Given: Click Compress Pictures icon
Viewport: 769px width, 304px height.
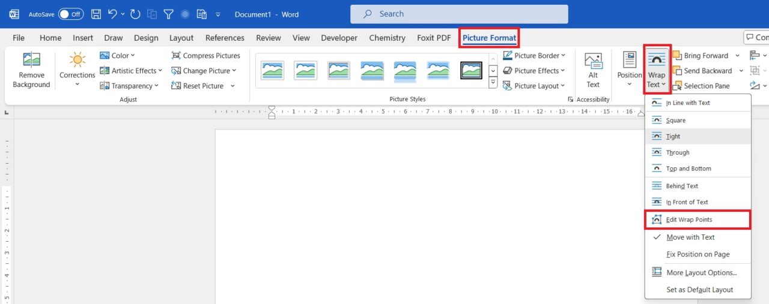Looking at the screenshot, I should [176, 56].
